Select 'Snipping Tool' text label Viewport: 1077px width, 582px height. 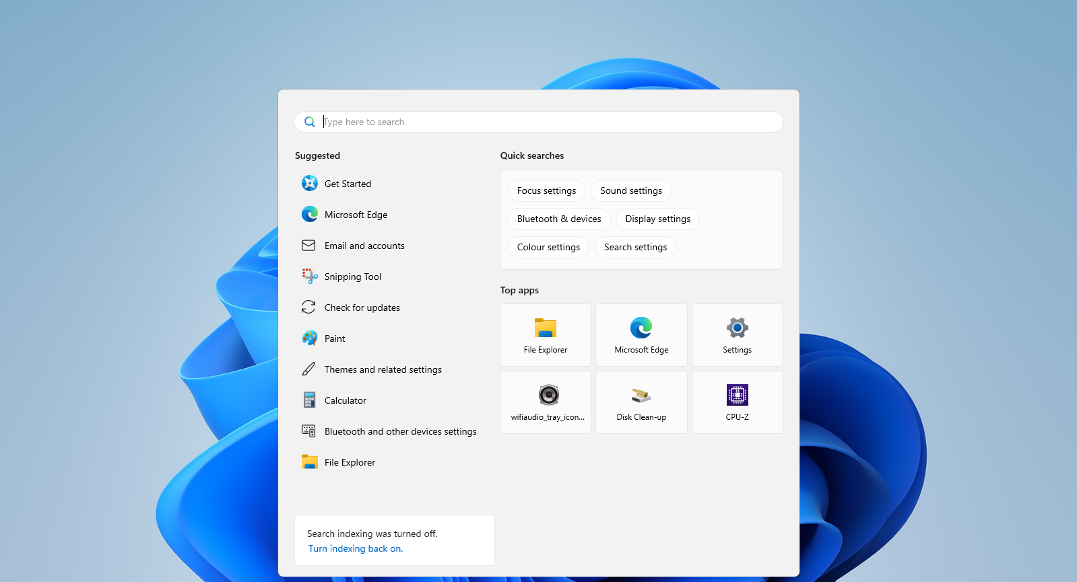(353, 277)
